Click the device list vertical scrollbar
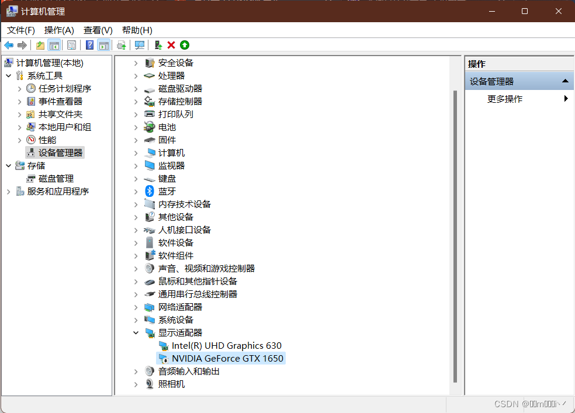575x413 pixels. [455, 237]
